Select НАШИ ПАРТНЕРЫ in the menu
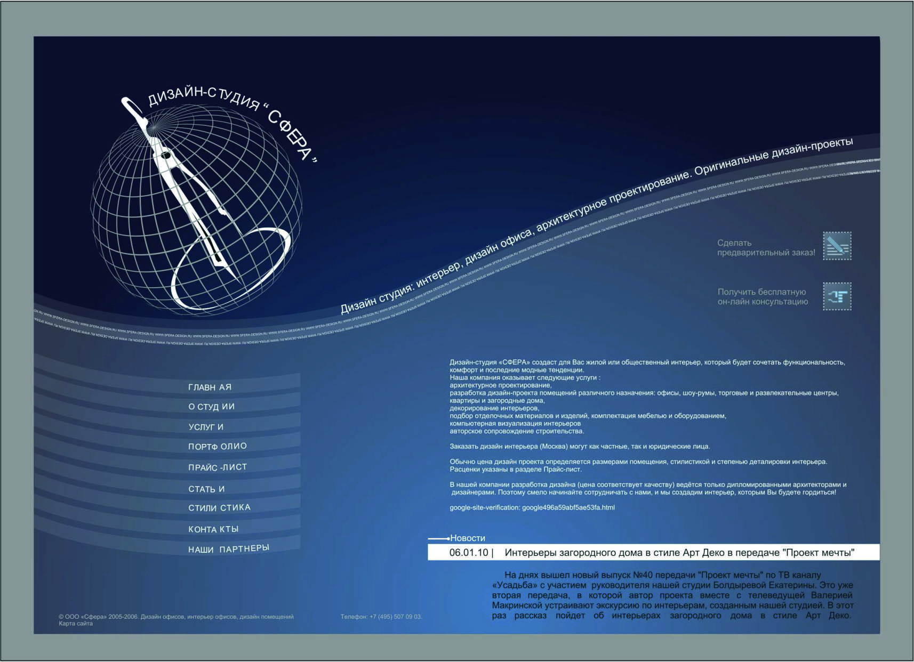 coord(229,548)
